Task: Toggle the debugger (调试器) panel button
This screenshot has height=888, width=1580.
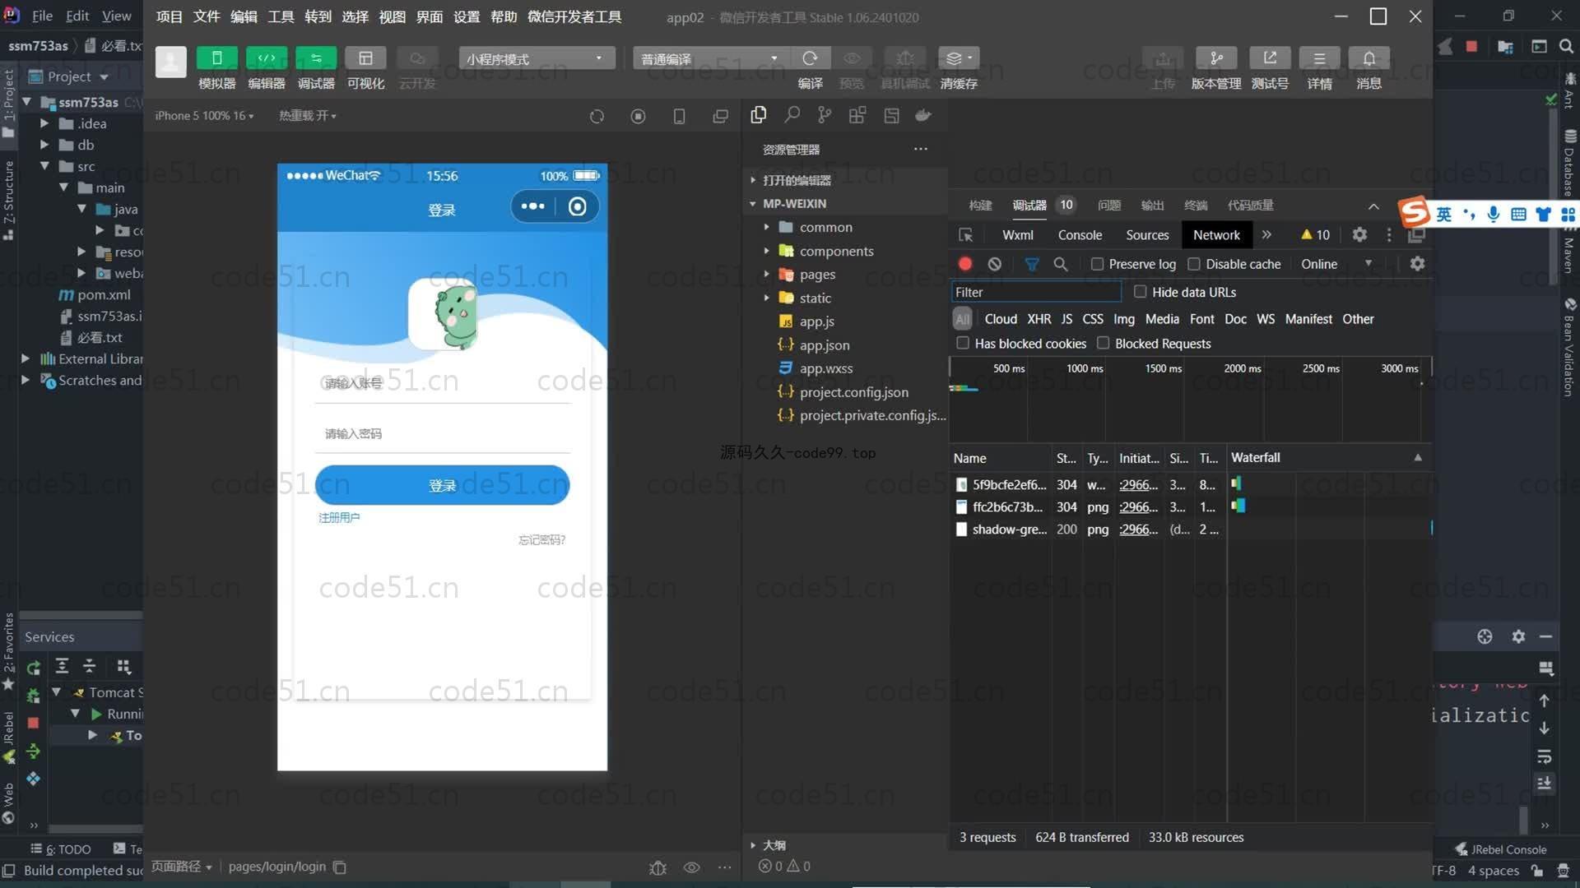Action: 316,58
